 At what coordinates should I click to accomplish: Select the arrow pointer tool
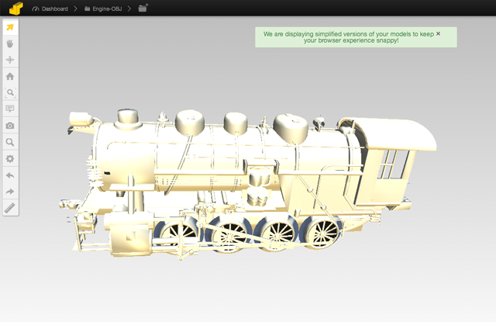tap(10, 27)
